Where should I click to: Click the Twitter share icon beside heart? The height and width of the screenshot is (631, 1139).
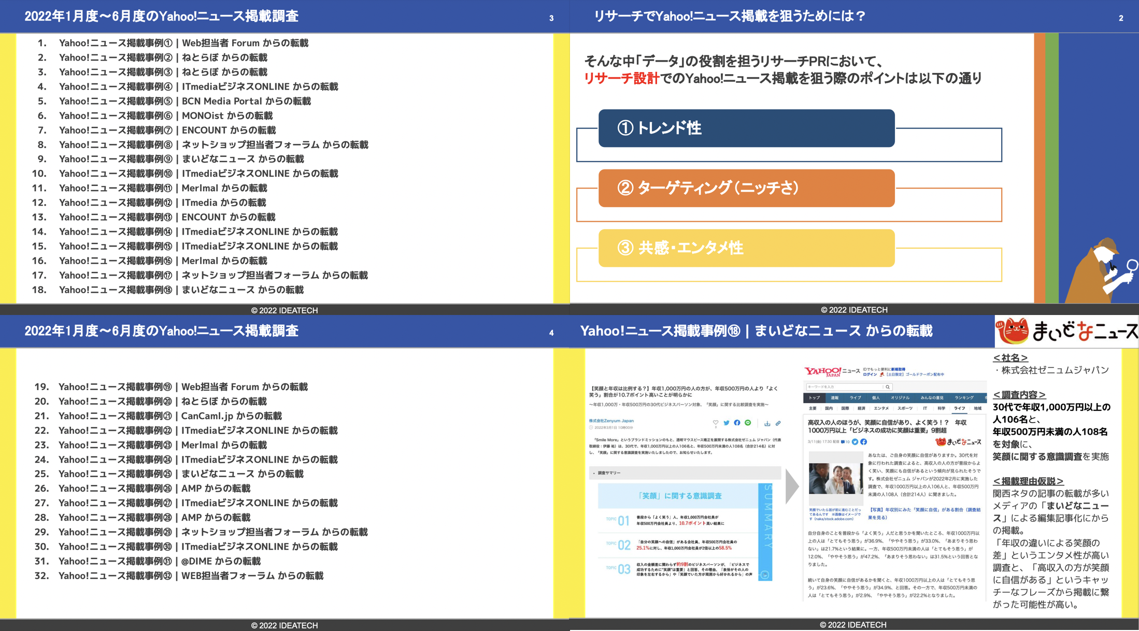tap(727, 423)
